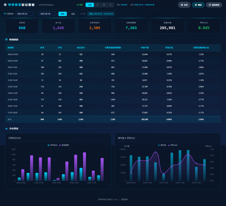The image size is (226, 206).
Task: Click the 12:00-13:00 bar in combo chart
Action: coord(164,177)
